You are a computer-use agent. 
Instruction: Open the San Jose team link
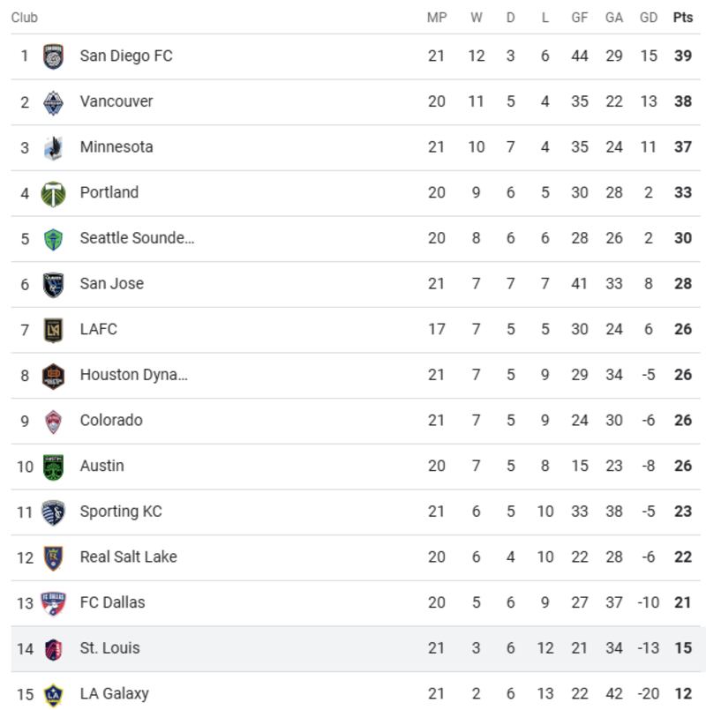click(x=111, y=284)
